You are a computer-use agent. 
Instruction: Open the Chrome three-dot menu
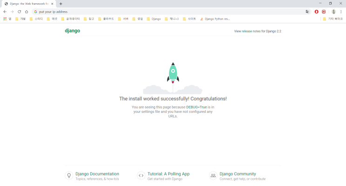point(341,12)
